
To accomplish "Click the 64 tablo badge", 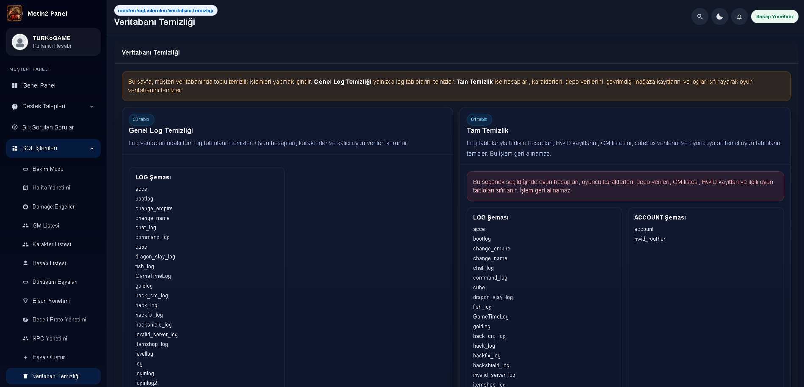I will click(x=479, y=120).
